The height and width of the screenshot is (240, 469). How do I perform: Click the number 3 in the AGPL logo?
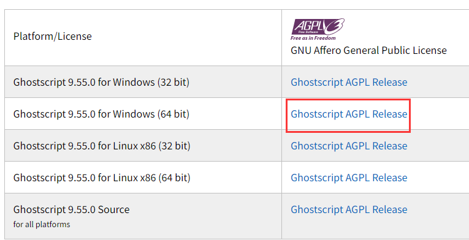[x=334, y=26]
